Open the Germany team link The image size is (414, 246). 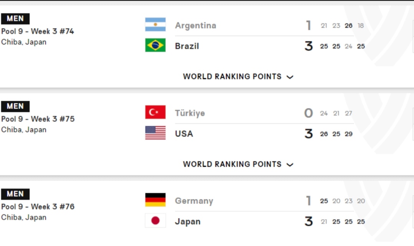pos(194,201)
